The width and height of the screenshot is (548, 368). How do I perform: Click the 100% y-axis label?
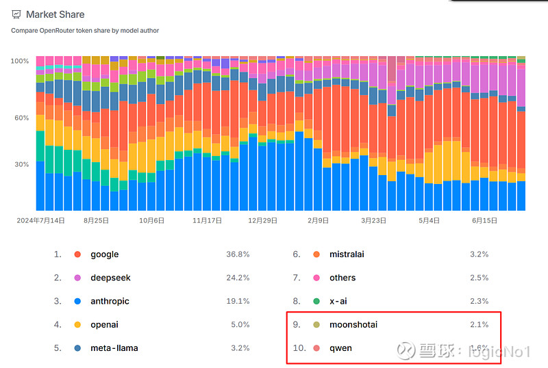pos(20,61)
